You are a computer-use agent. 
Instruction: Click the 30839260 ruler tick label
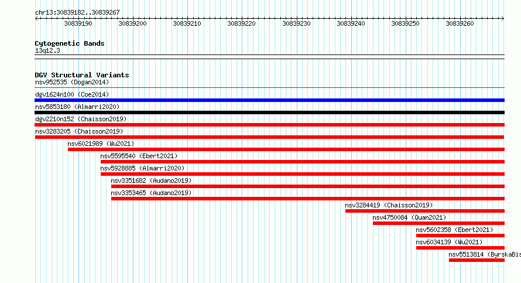click(460, 23)
